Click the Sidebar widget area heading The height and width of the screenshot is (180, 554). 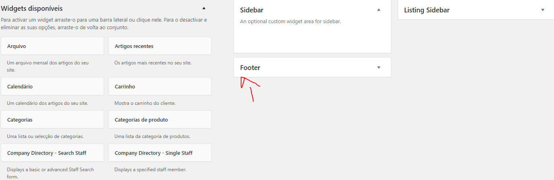(252, 10)
